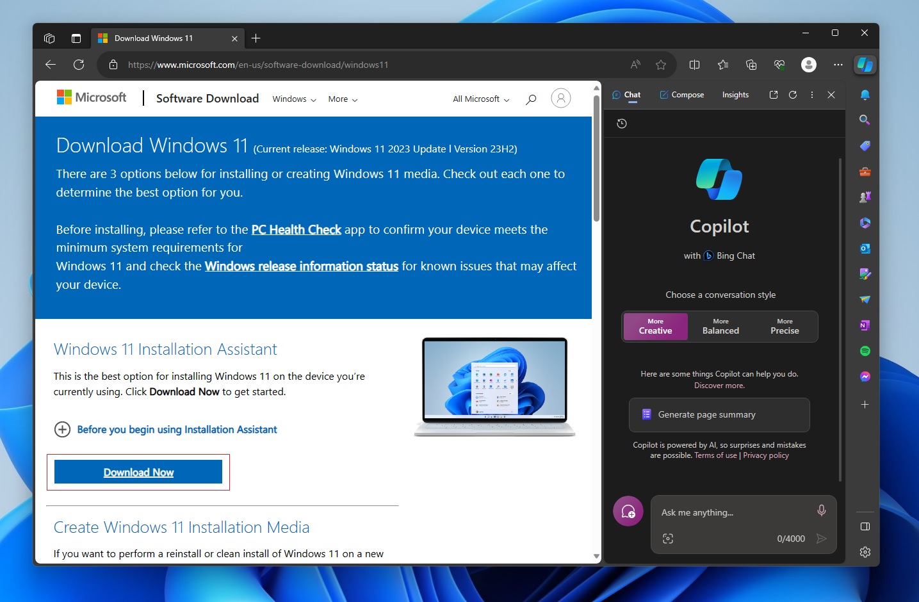Open chat history via the clock icon
919x602 pixels.
tap(621, 123)
